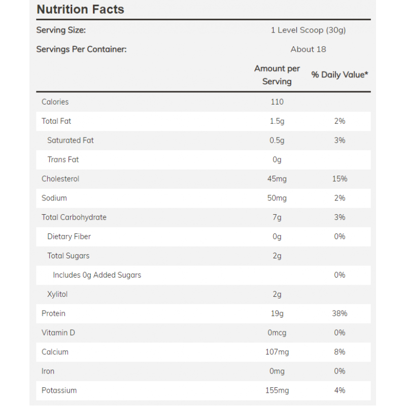
Task: Click the Nutrition Facts heading
Action: pyautogui.click(x=80, y=10)
